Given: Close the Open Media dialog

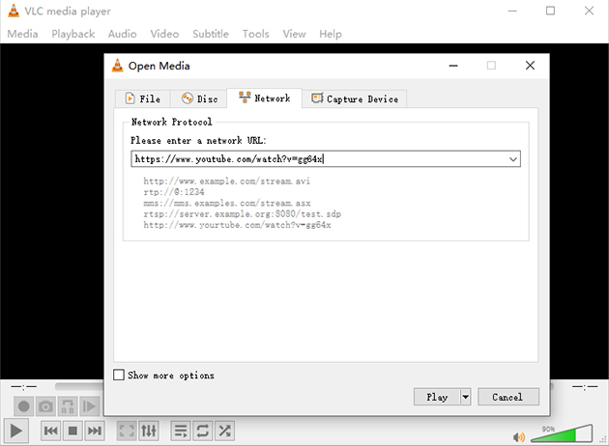Looking at the screenshot, I should pos(530,66).
